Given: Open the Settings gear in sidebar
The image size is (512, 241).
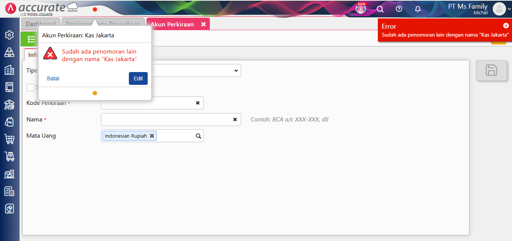Looking at the screenshot, I should tap(9, 35).
